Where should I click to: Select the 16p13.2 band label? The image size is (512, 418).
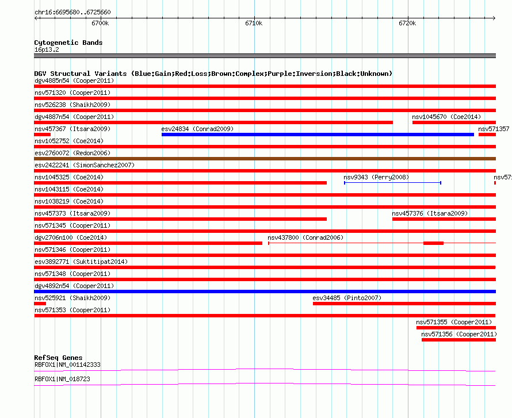pyautogui.click(x=47, y=49)
